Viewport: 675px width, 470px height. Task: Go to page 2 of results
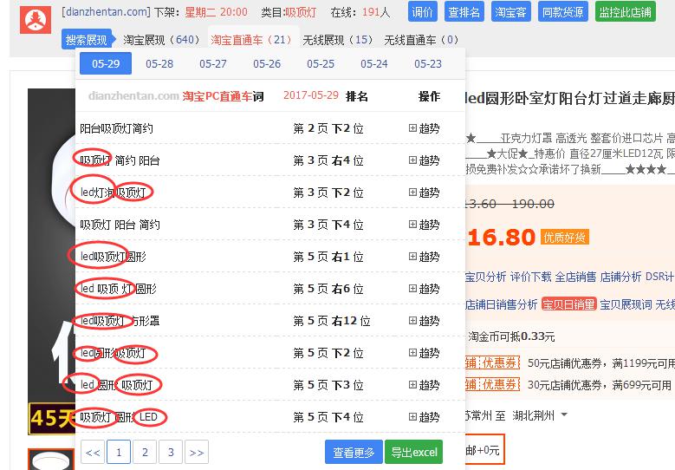coord(145,452)
